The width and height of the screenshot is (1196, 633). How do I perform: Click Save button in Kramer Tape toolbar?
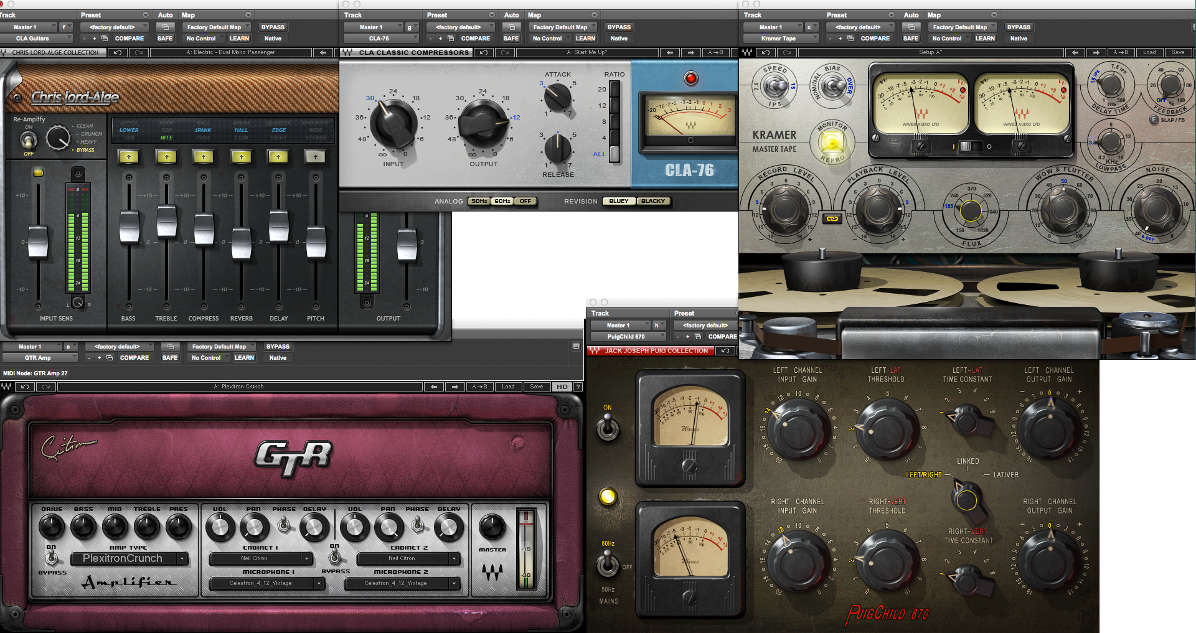pyautogui.click(x=1178, y=52)
